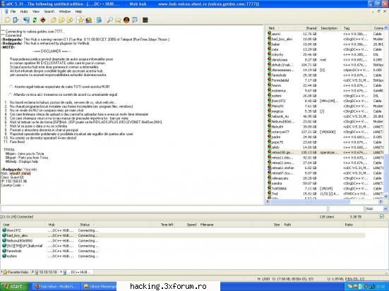Click user icon beside bad_boy_alex in transfers
Image resolution: width=389 pixels, height=291 pixels.
click(x=4, y=235)
